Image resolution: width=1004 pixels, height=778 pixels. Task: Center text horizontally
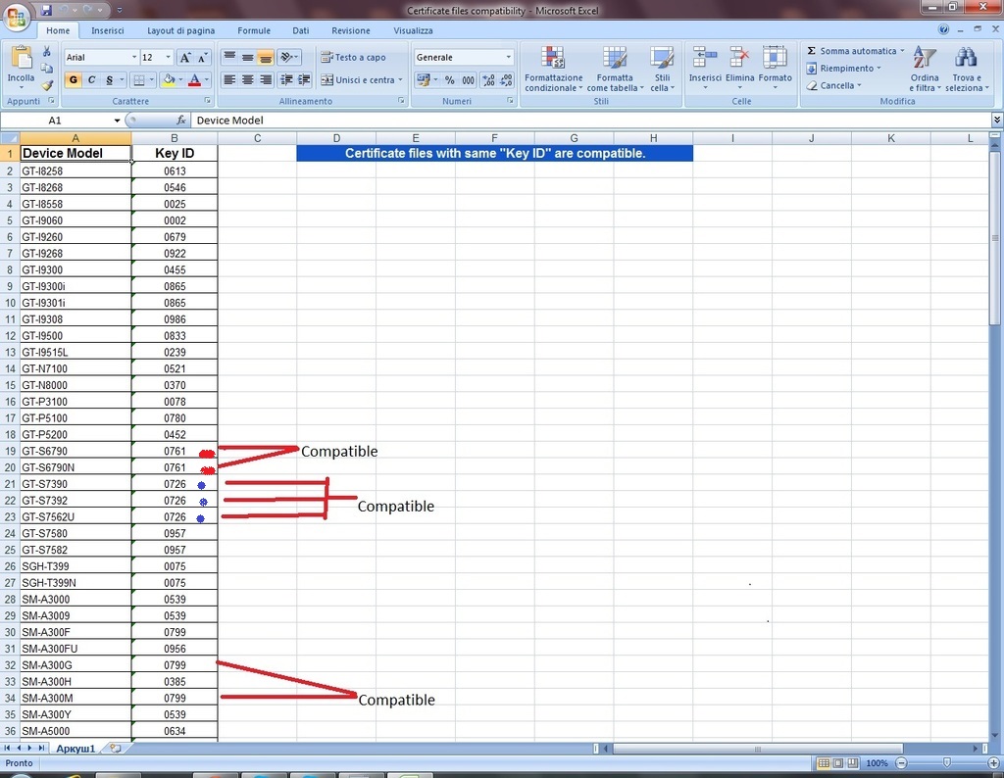tap(247, 80)
